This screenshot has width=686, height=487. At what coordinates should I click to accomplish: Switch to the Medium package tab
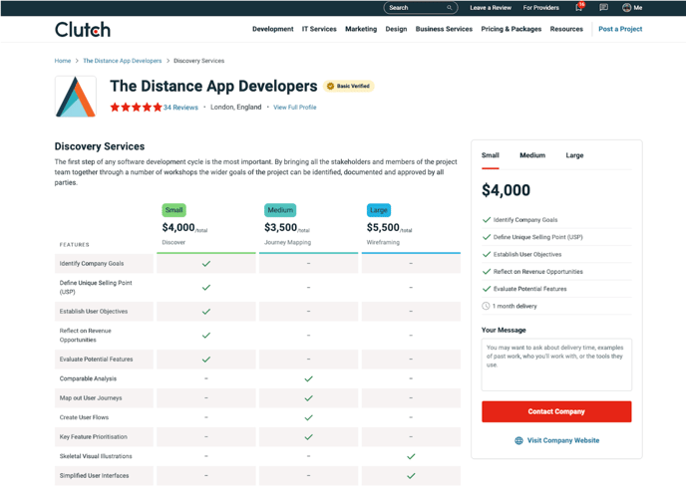(532, 155)
